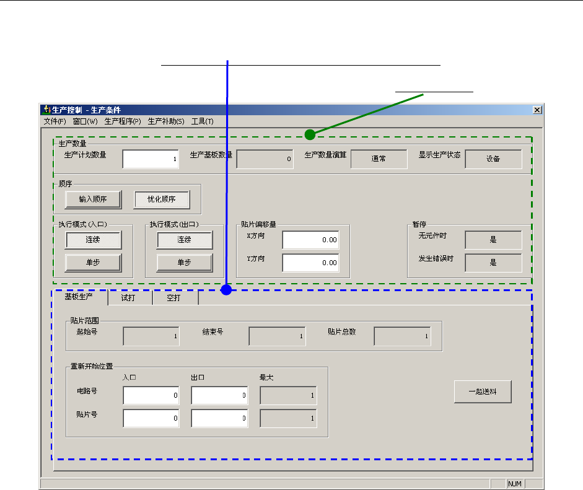The width and height of the screenshot is (583, 490).
Task: Click the 贴片偏移量 group label
Action: tap(258, 224)
